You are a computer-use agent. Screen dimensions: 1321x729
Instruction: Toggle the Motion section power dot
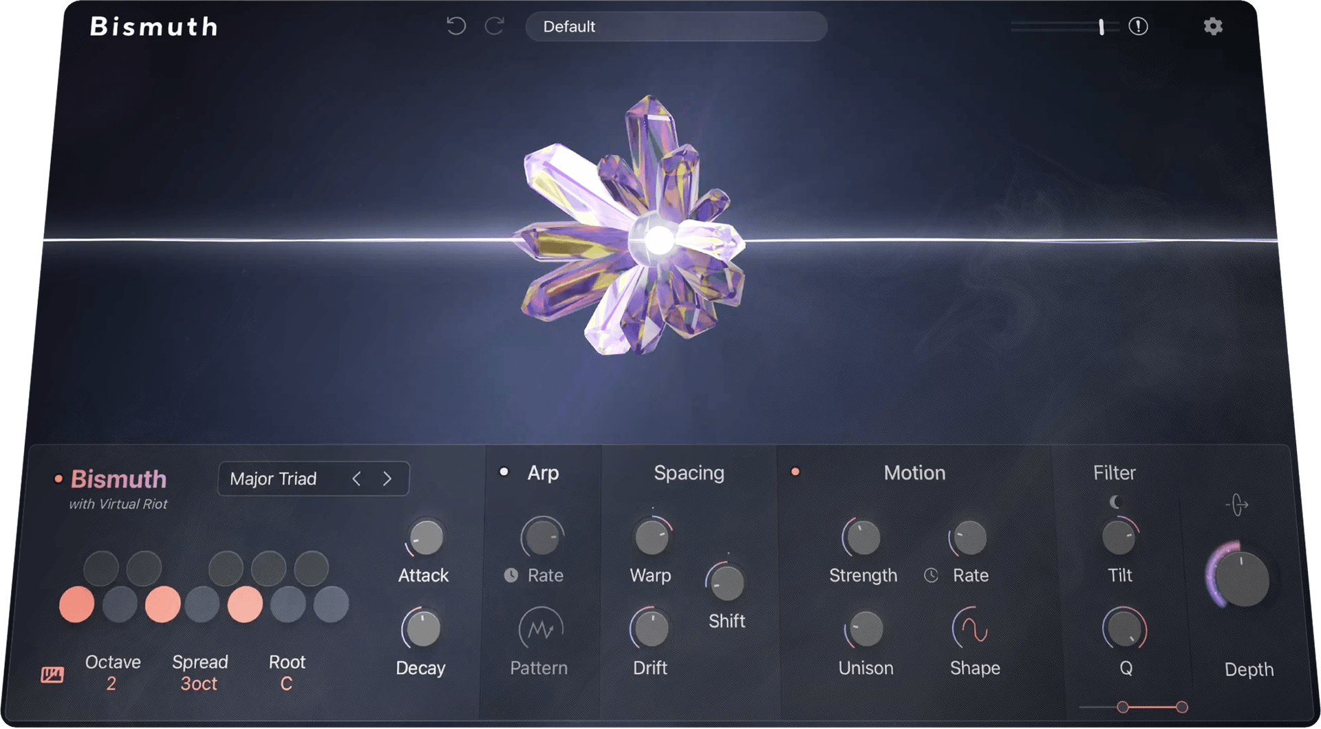(795, 472)
